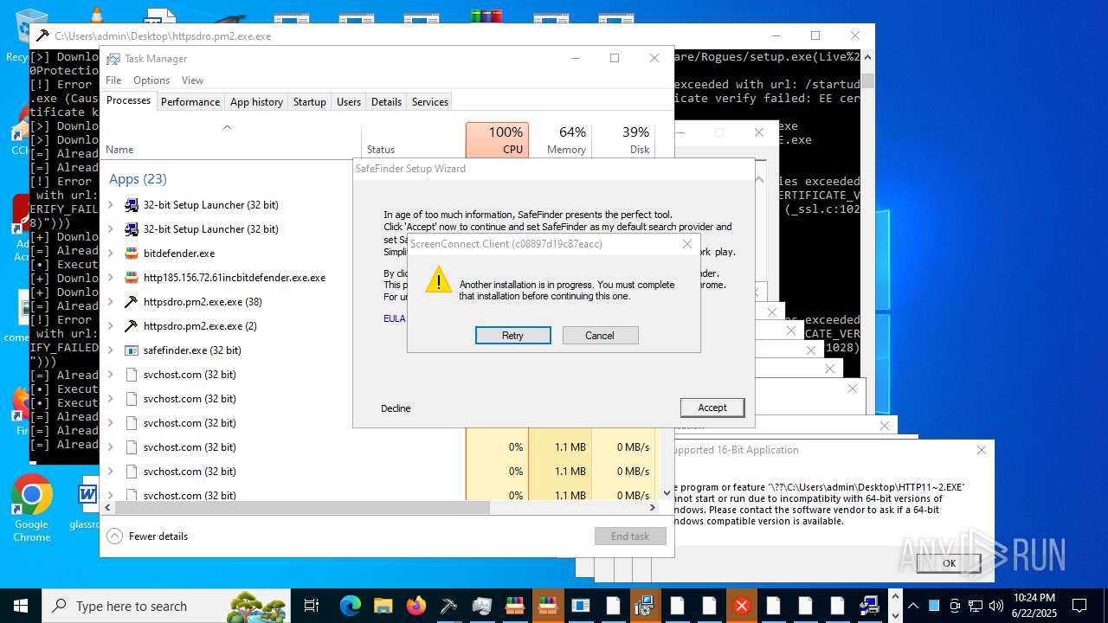
Task: Click the Task Manager title bar icon
Action: point(113,59)
